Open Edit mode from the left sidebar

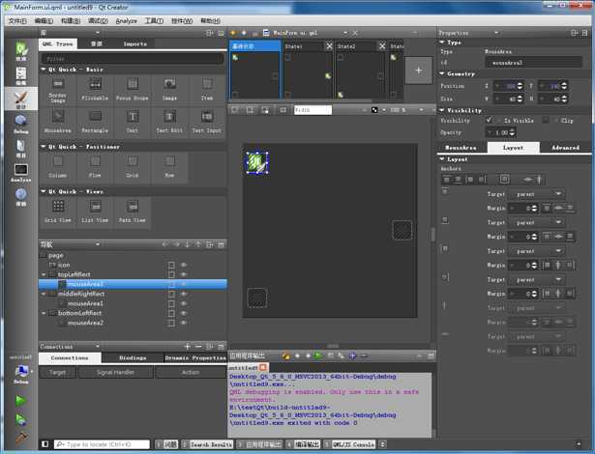click(x=21, y=75)
